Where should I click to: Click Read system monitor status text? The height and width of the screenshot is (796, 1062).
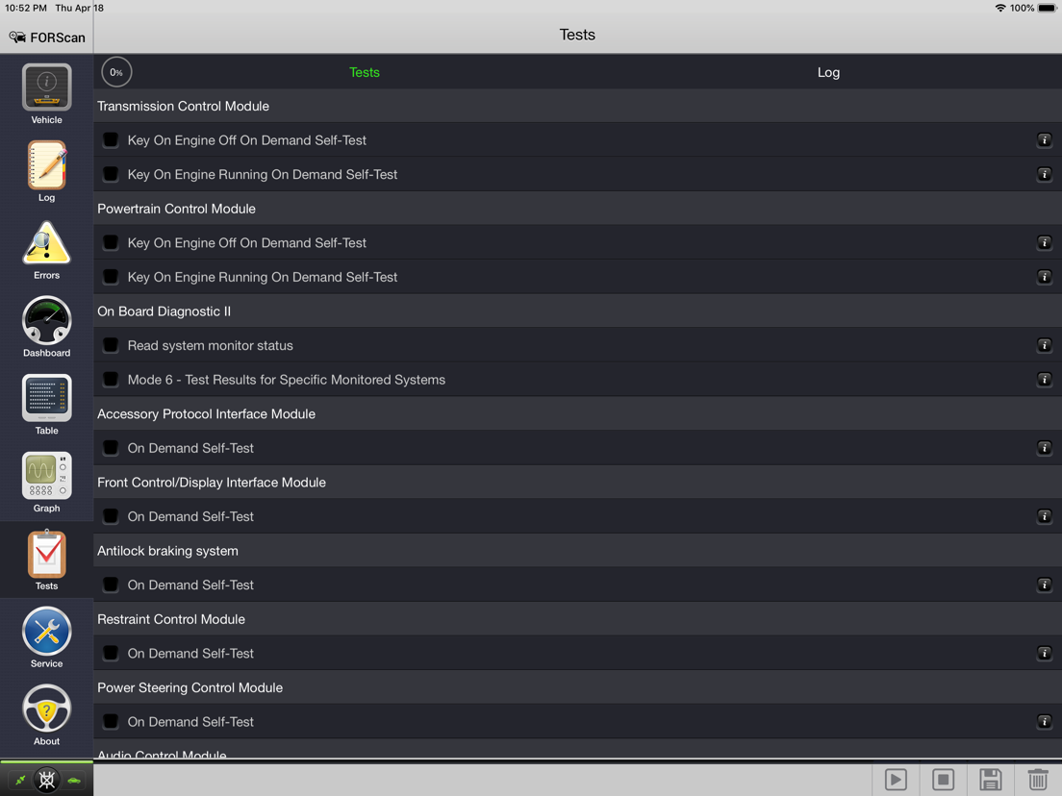point(210,345)
